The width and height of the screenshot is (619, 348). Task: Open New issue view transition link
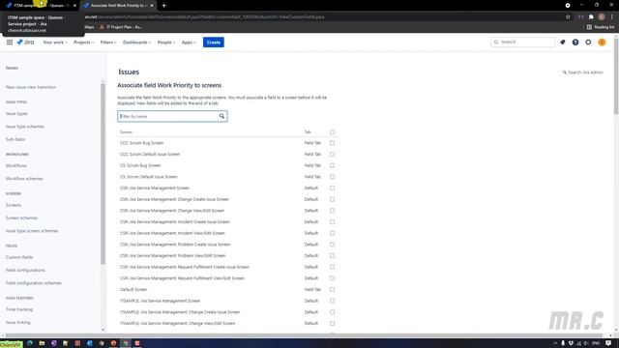point(31,87)
